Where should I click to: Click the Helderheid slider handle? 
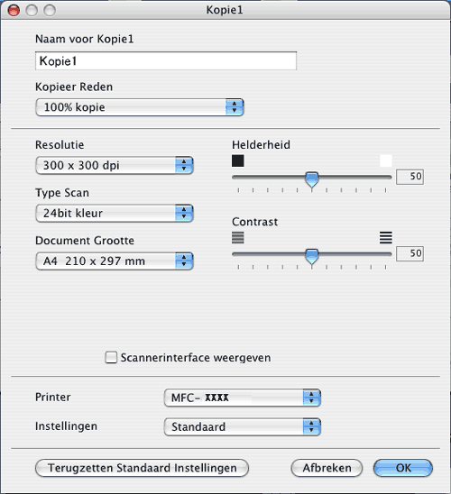[x=312, y=179]
